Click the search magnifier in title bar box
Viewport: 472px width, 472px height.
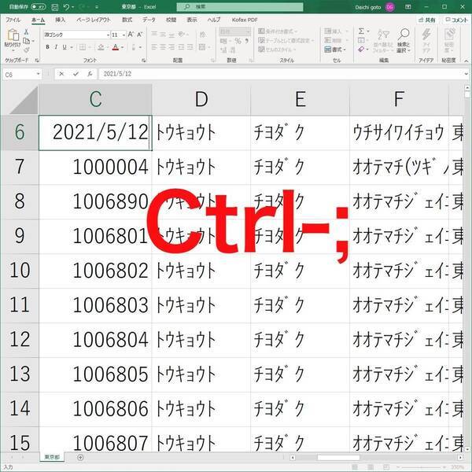187,6
